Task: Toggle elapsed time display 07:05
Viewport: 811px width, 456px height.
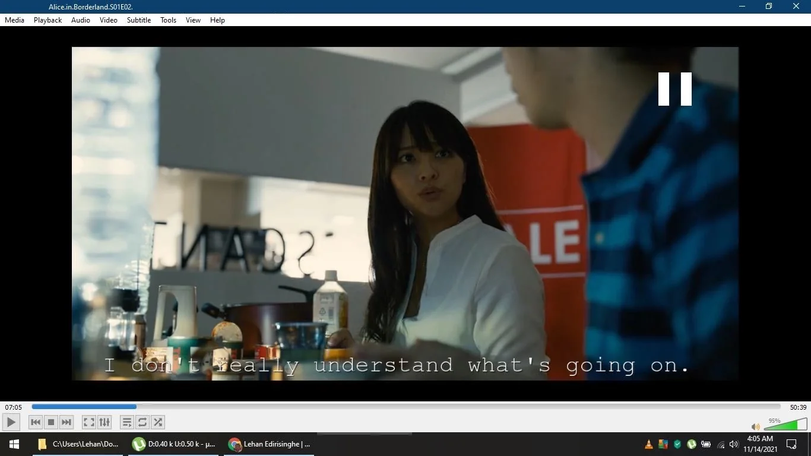Action: 14,407
